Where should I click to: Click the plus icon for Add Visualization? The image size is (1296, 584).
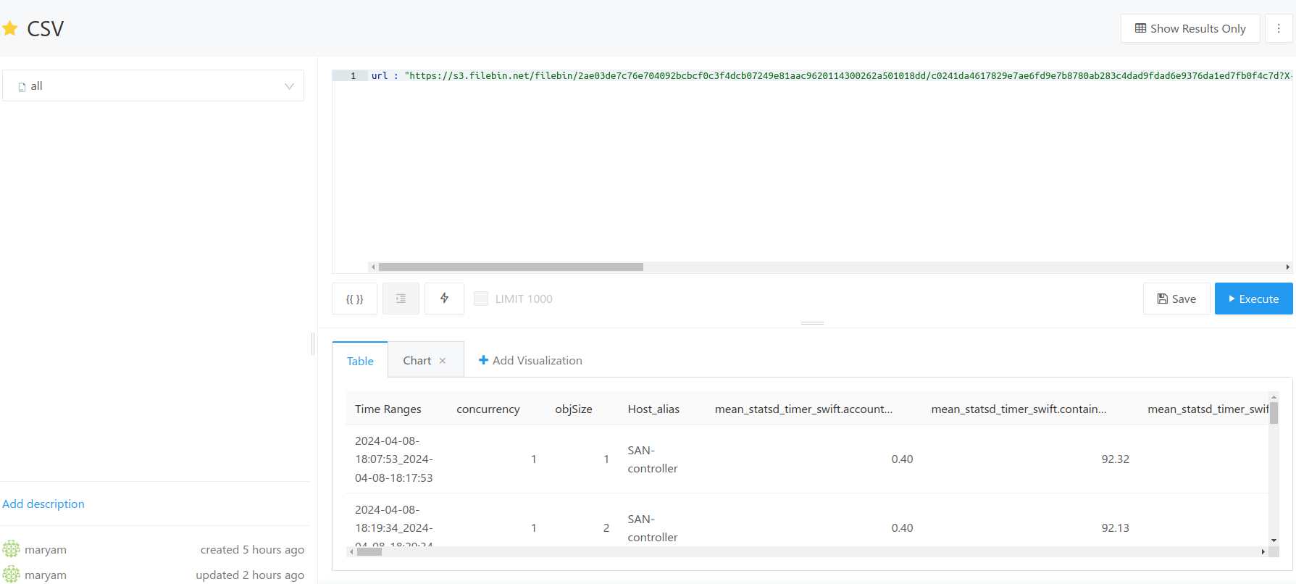(483, 360)
